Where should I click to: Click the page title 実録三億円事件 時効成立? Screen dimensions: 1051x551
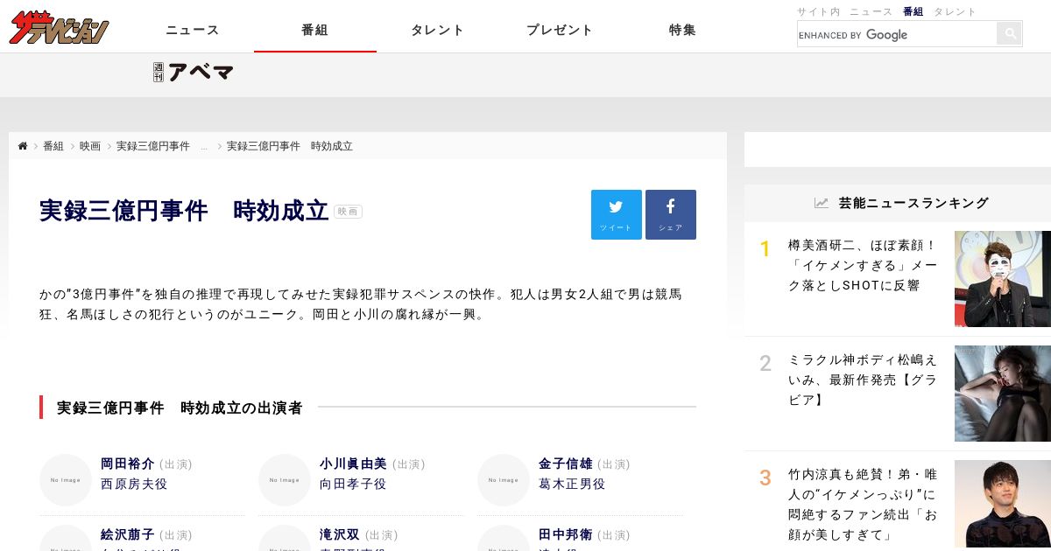pos(184,211)
